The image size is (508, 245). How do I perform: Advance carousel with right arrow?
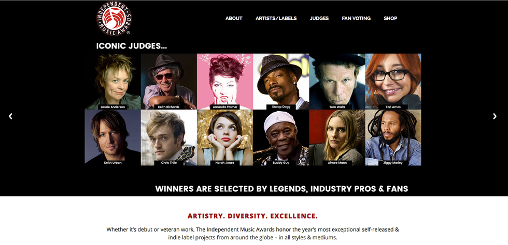point(495,116)
